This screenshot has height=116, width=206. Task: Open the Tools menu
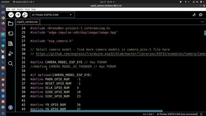(27, 9)
